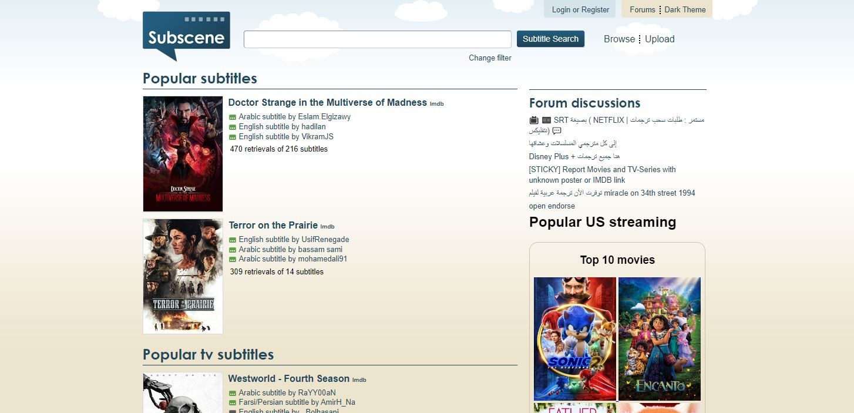Click the Popular tv subtitles heading
This screenshot has height=413, width=854.
point(208,355)
